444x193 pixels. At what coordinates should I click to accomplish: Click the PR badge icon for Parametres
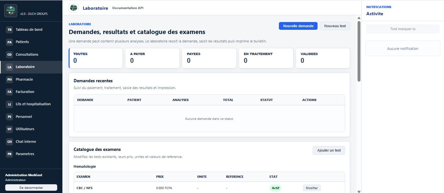click(x=9, y=154)
